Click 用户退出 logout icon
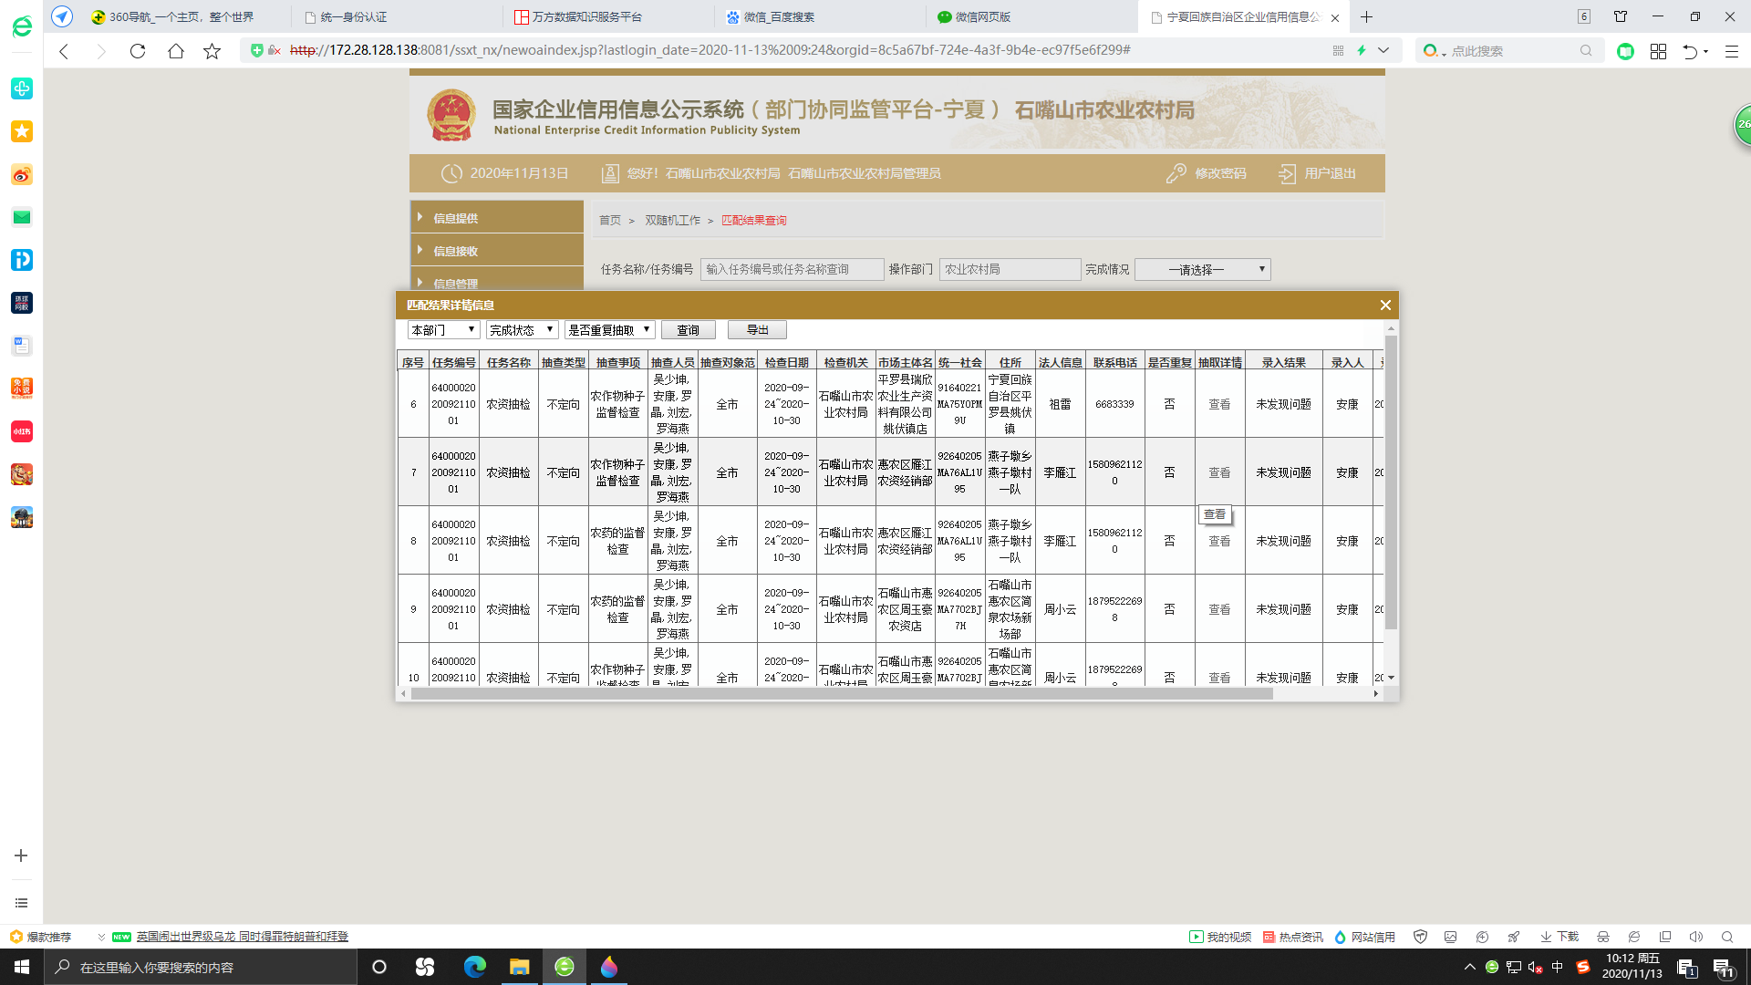Image resolution: width=1751 pixels, height=985 pixels. coord(1287,173)
